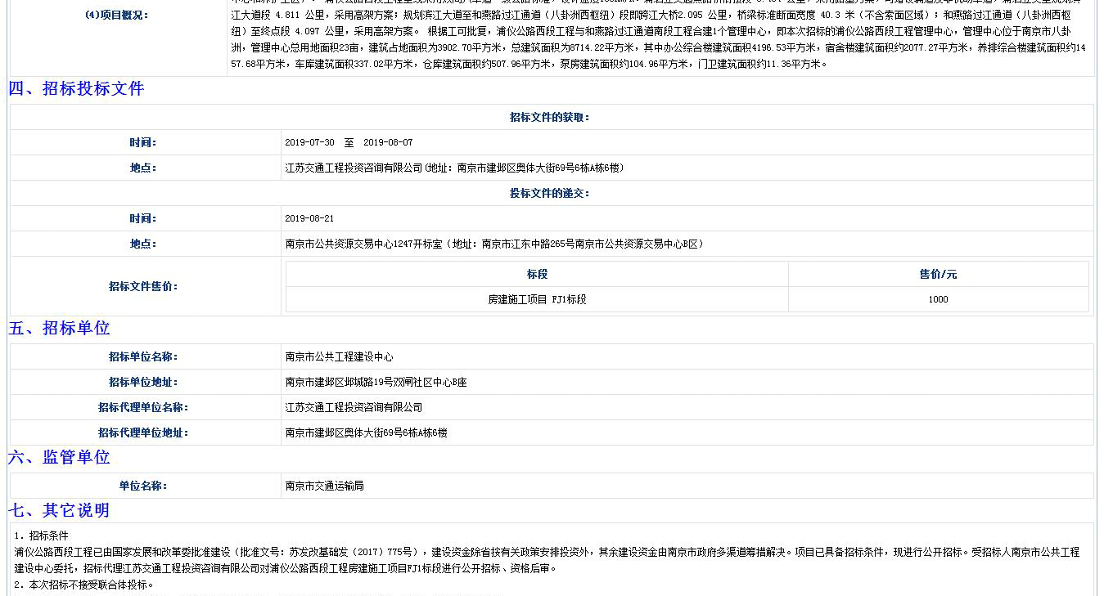Click the 南京市公共资源交易中心1247开标室 location text
This screenshot has width=1104, height=596.
tap(494, 244)
